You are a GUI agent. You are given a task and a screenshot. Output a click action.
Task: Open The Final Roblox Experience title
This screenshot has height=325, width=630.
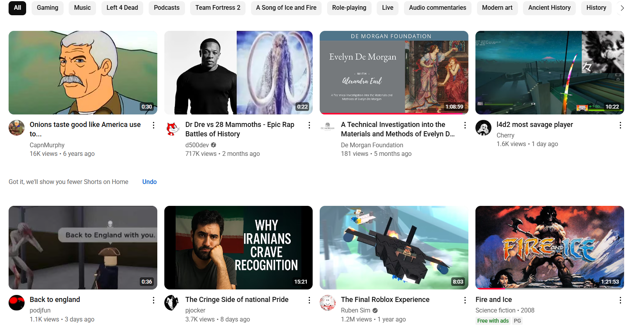pos(385,300)
